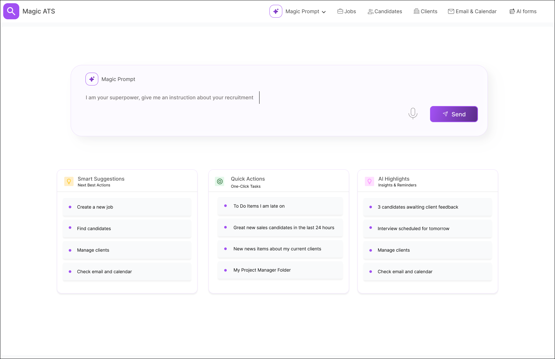Open 'To Do Items I am late on'

279,206
